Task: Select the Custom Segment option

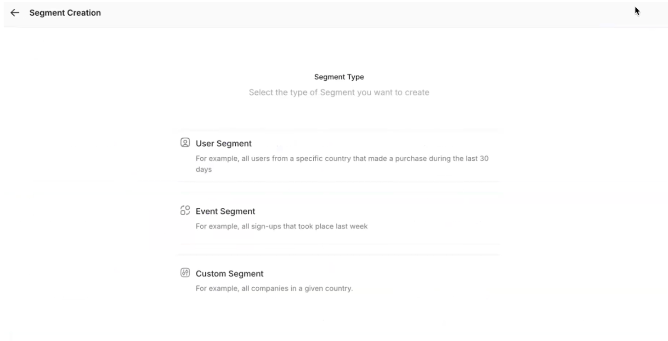Action: [x=338, y=281]
